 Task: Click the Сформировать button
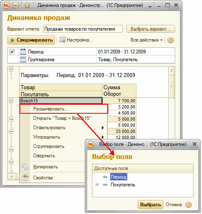[31, 40]
